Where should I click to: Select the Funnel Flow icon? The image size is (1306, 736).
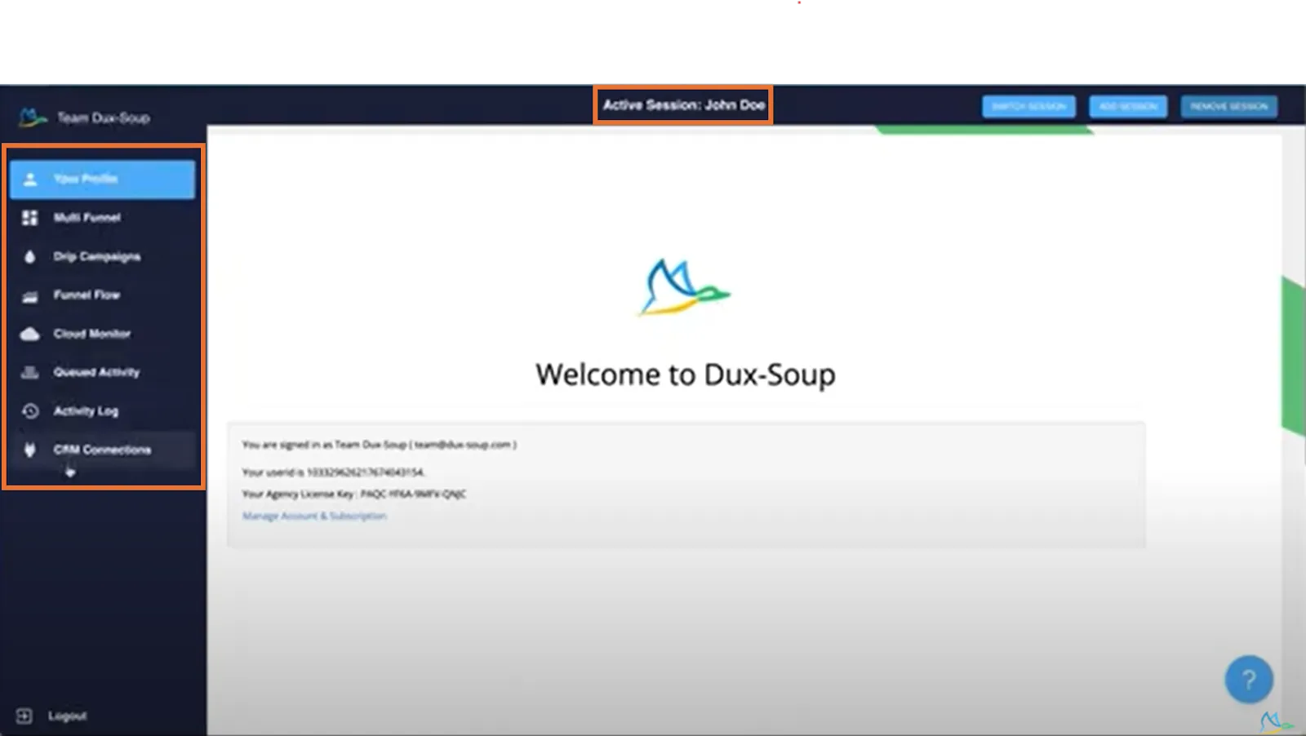point(29,295)
